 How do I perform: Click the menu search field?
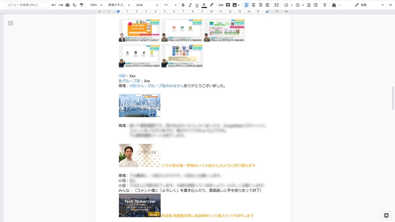(27, 5)
